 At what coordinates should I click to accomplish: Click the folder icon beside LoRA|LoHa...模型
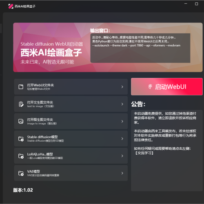(21, 156)
